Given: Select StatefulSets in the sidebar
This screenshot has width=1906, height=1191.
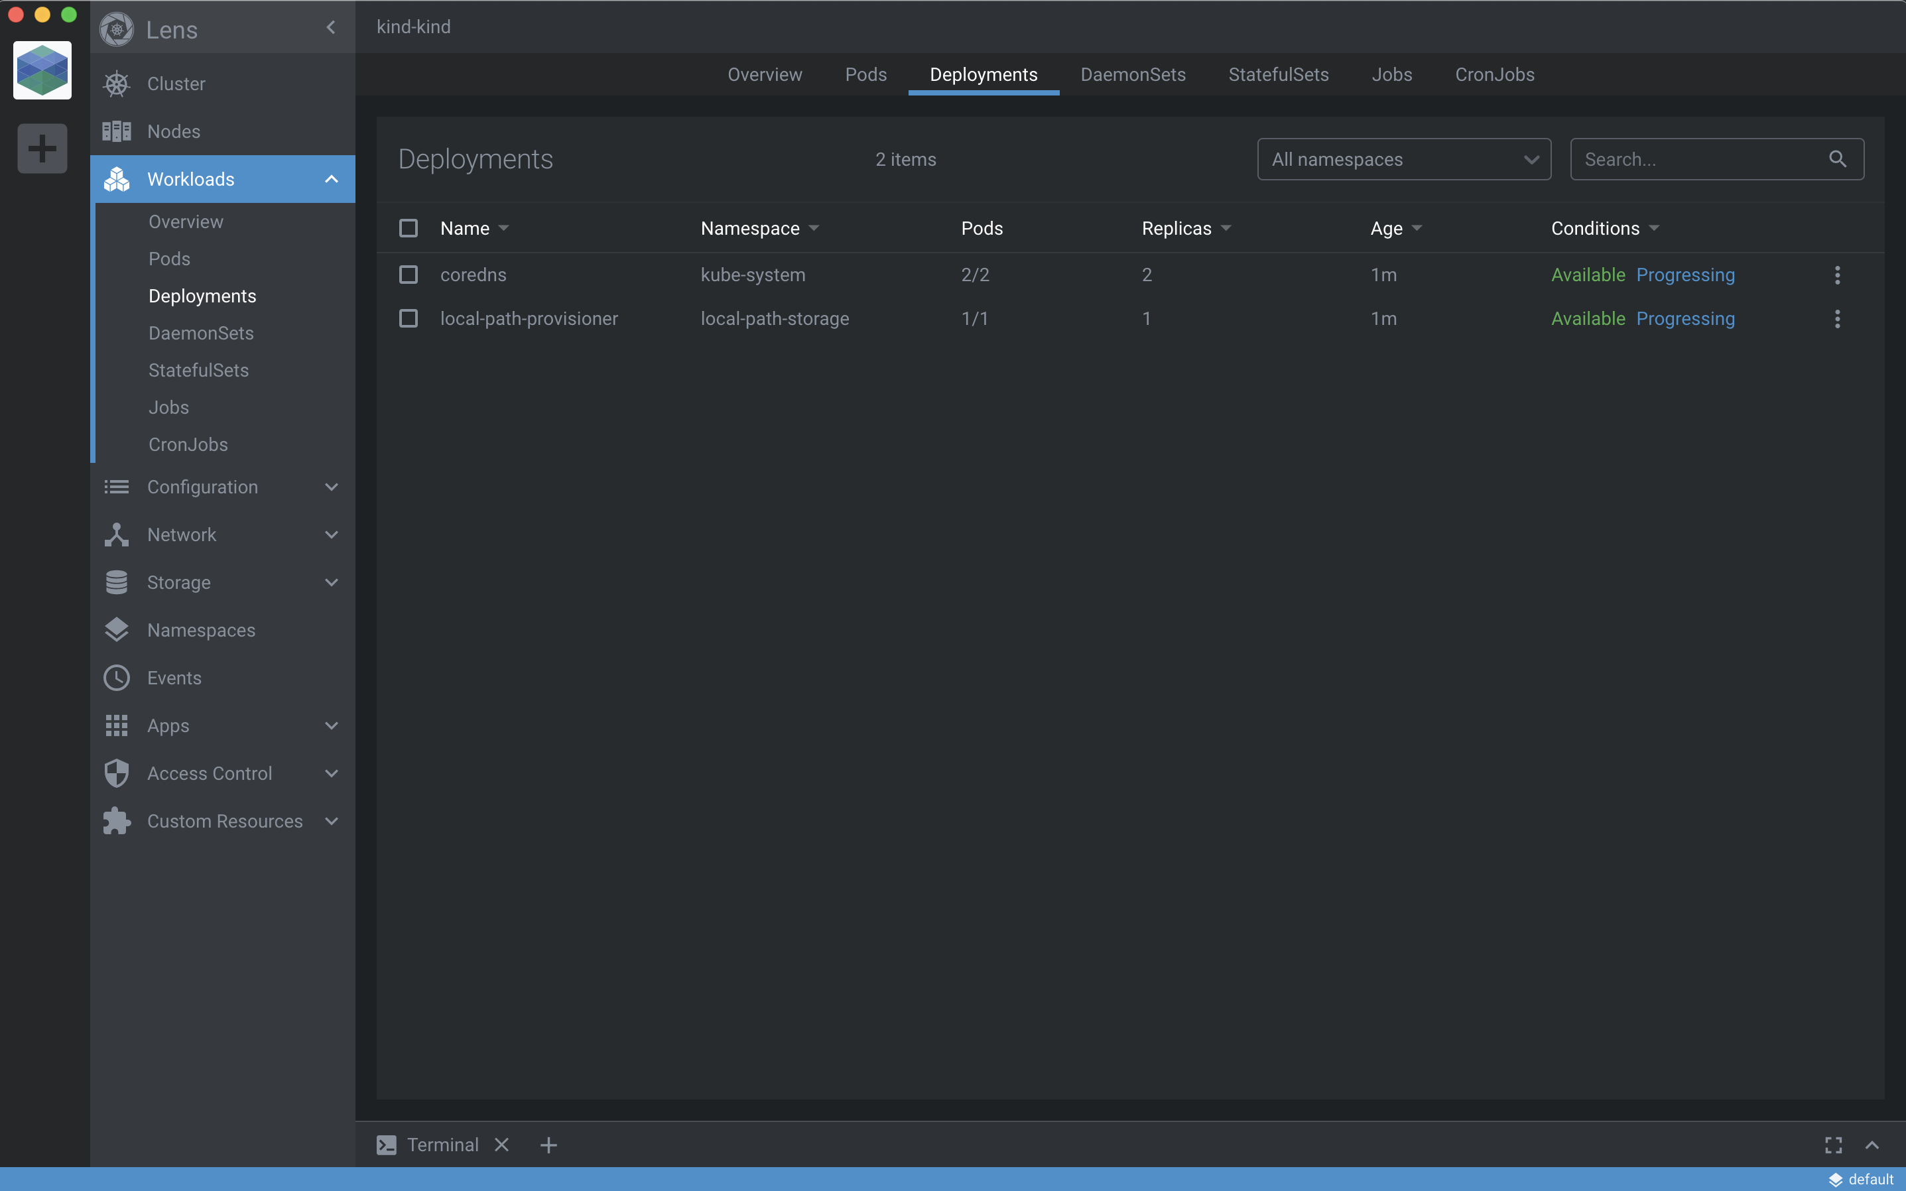Looking at the screenshot, I should pos(198,370).
